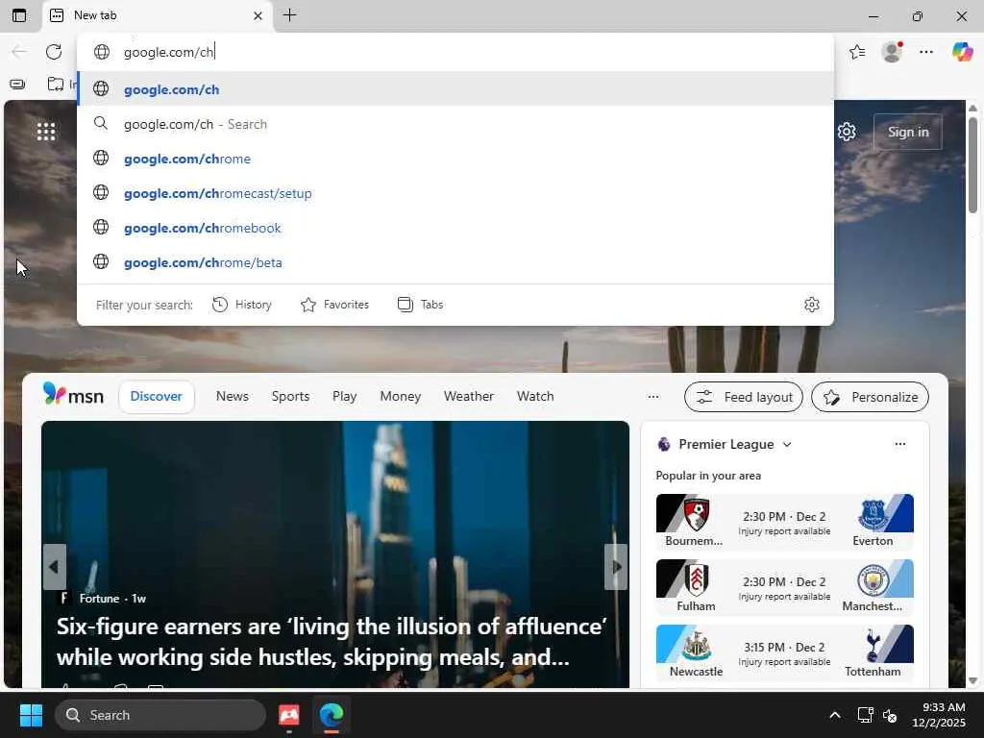Open the Newcastle vs Tottenham match
The image size is (984, 738).
[784, 652]
